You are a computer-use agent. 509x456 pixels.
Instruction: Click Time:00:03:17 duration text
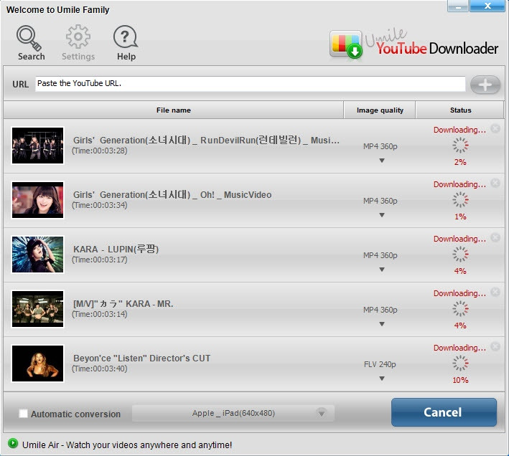(100, 260)
